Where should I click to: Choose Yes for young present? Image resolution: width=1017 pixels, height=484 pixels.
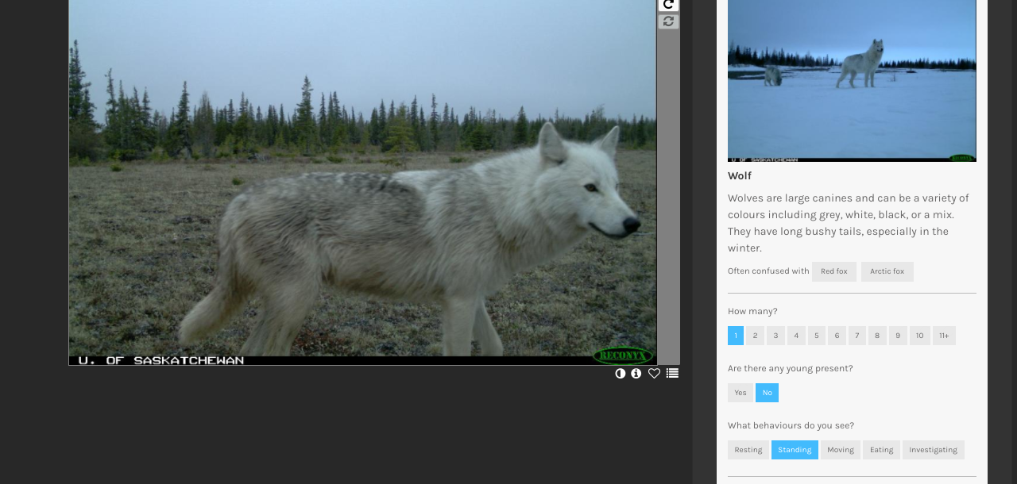741,393
